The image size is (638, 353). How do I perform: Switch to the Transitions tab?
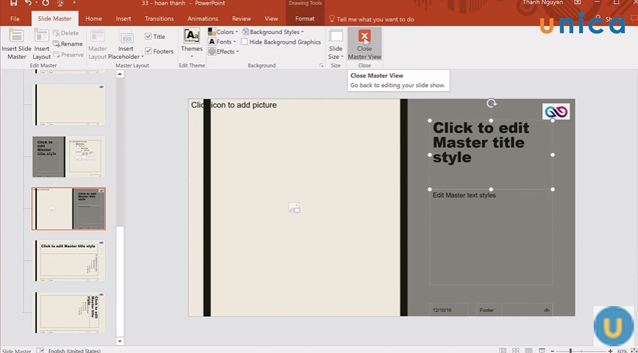tap(159, 19)
